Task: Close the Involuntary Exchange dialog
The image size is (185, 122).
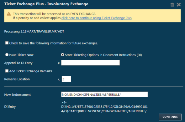Action: coord(179,5)
